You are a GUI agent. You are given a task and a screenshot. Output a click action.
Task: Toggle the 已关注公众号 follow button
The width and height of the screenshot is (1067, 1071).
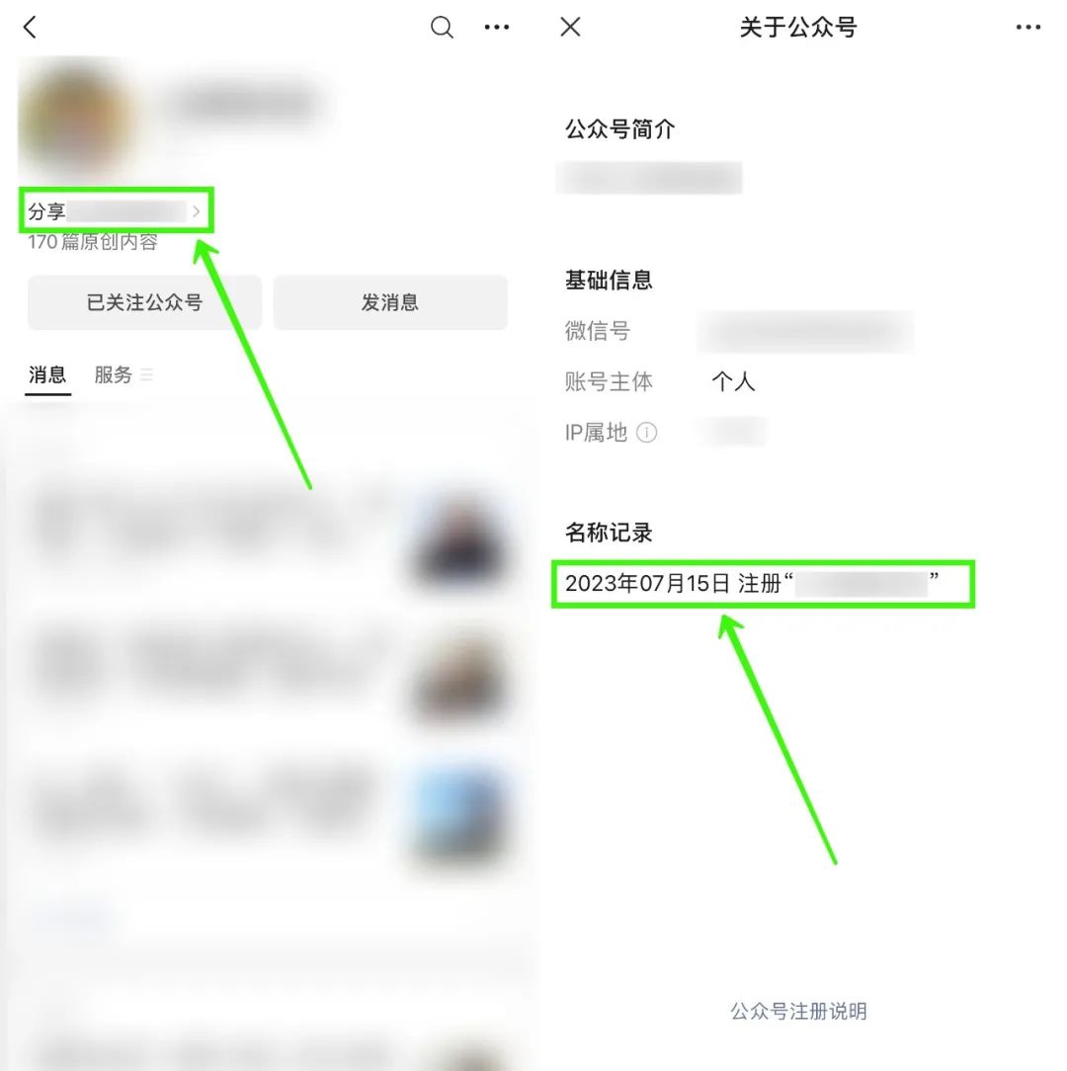pyautogui.click(x=145, y=302)
